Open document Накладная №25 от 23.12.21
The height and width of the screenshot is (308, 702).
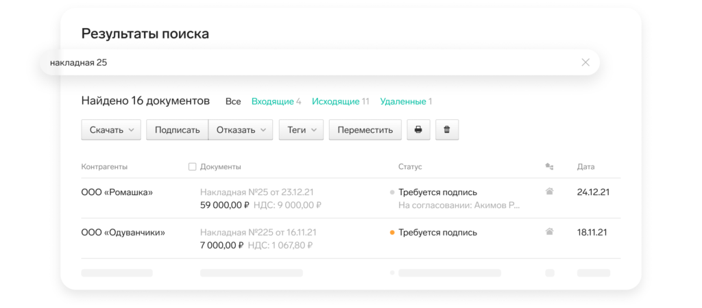click(257, 192)
